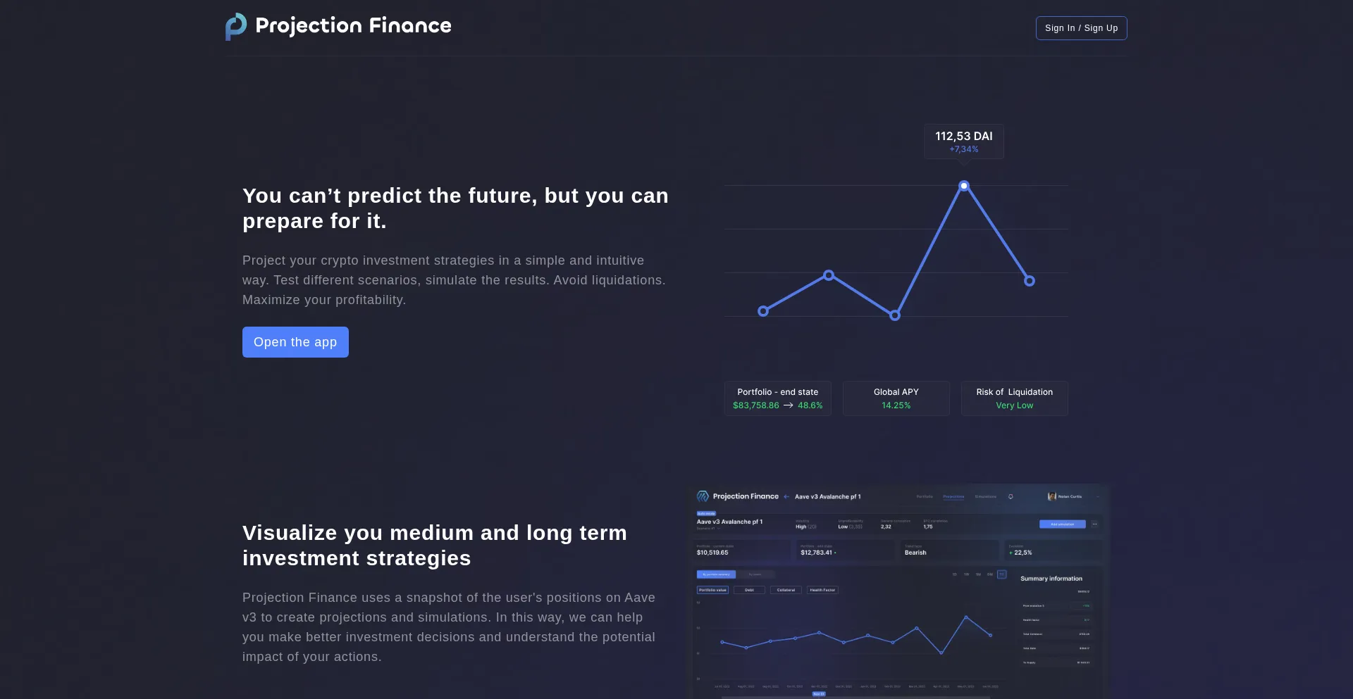
Task: Toggle the Portfolio value chart filter
Action: tap(712, 591)
